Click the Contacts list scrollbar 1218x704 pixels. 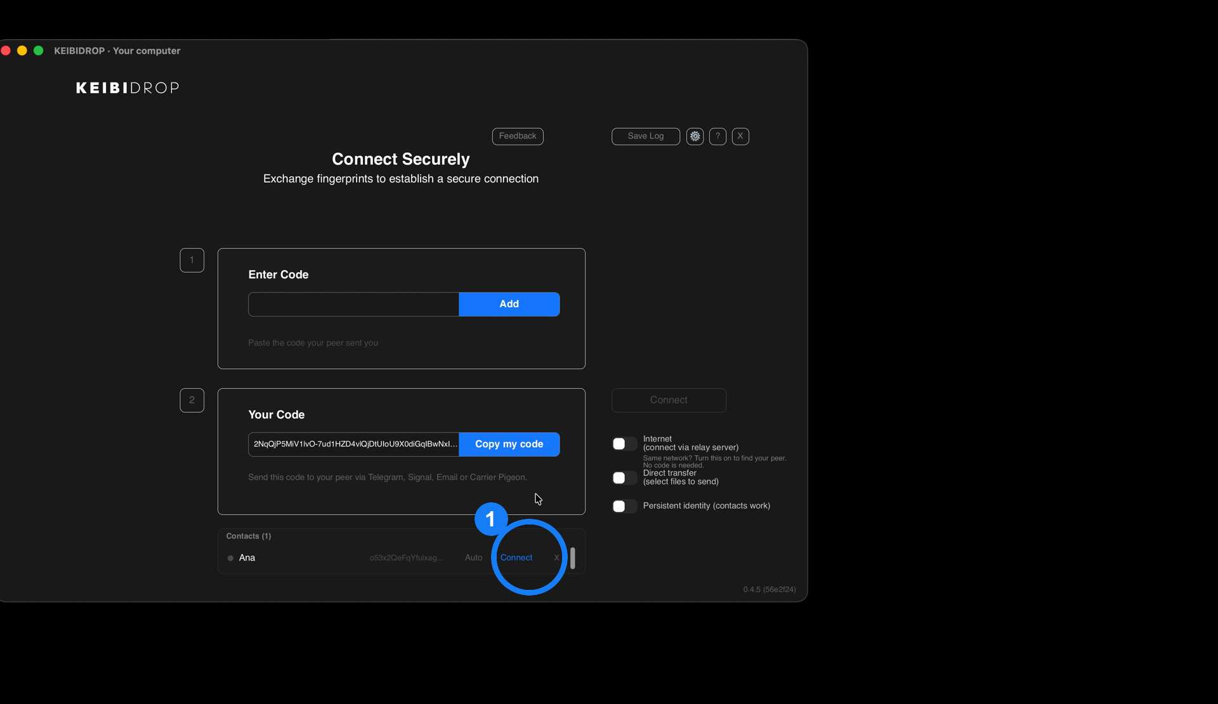point(573,558)
